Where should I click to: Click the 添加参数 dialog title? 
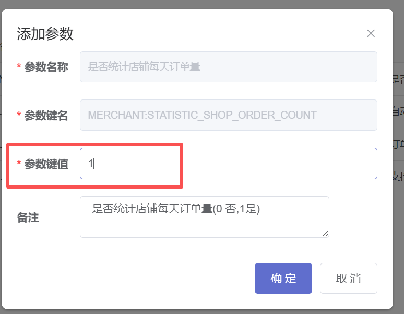pos(45,34)
